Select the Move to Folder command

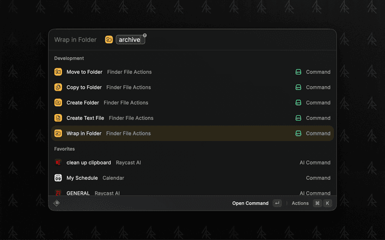tap(84, 72)
